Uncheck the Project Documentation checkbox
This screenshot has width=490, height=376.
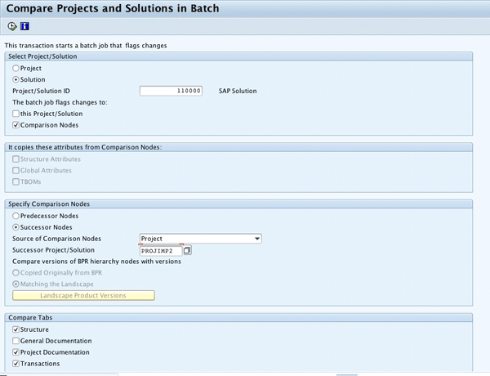16,352
